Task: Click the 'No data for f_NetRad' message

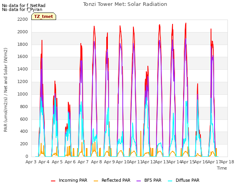Action: tap(24, 5)
